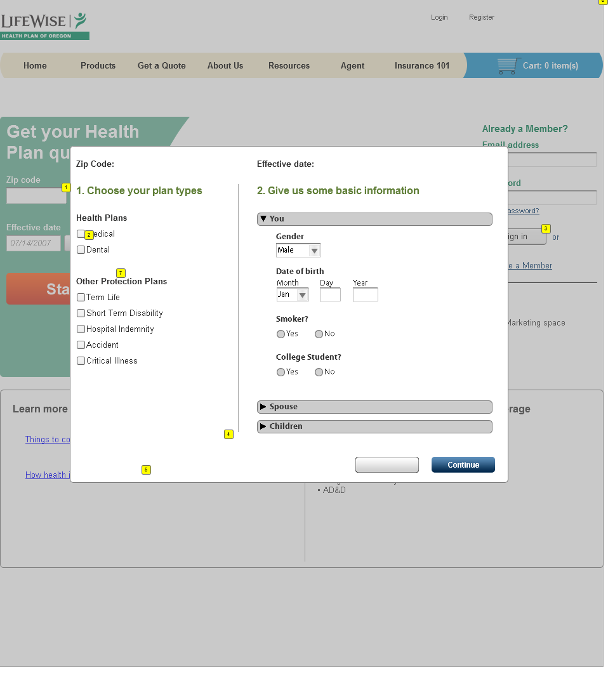
Task: Click yellow annotation marker 4
Action: point(228,435)
